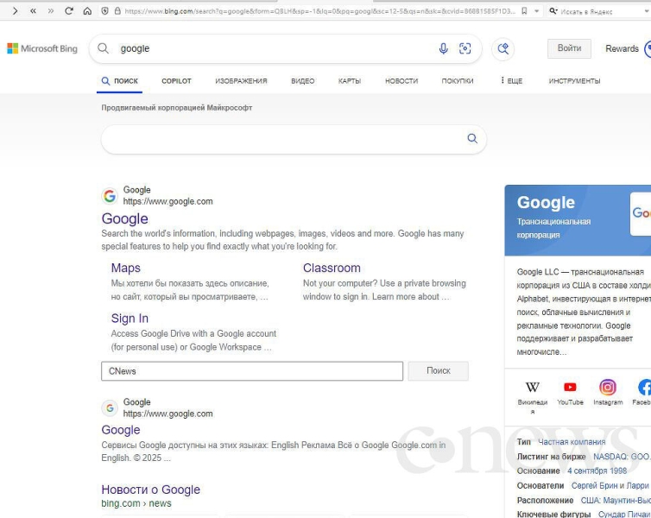Open the shield protection icon in address bar

coord(105,11)
